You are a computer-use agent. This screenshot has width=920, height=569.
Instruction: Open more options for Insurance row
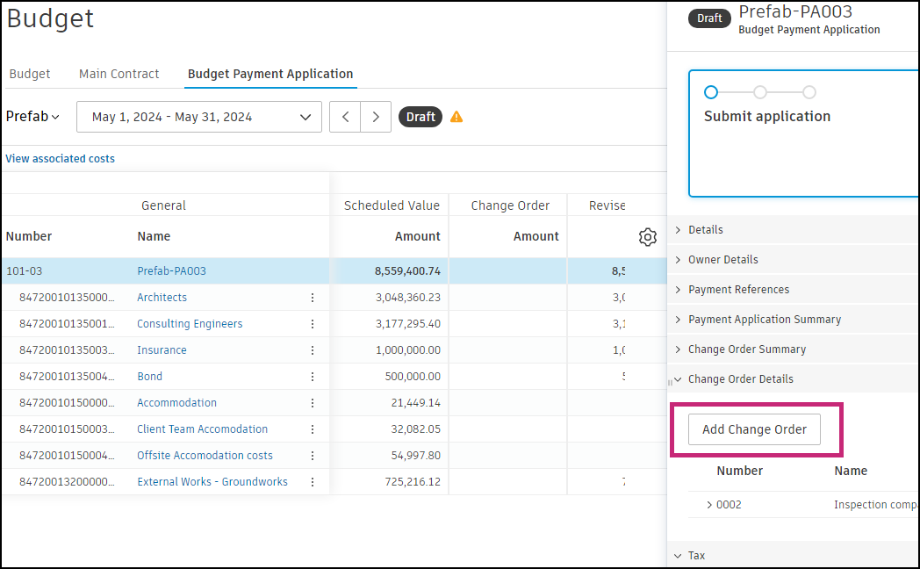point(313,350)
